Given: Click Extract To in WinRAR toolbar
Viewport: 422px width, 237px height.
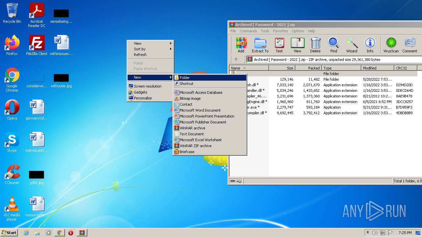Looking at the screenshot, I should (x=260, y=45).
